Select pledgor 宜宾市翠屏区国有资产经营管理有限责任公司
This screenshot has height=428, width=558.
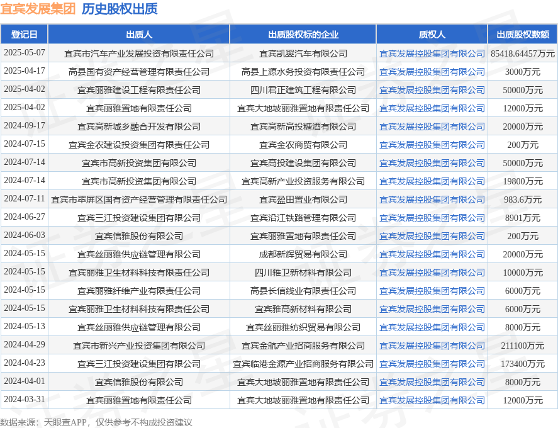coord(139,200)
